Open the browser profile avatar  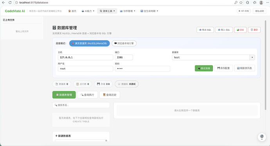261,3
